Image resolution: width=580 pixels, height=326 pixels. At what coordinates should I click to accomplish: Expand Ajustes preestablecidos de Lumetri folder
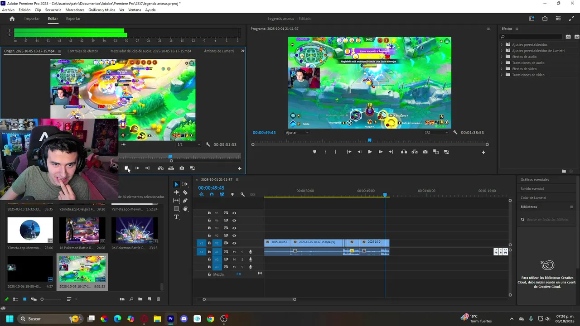point(502,51)
